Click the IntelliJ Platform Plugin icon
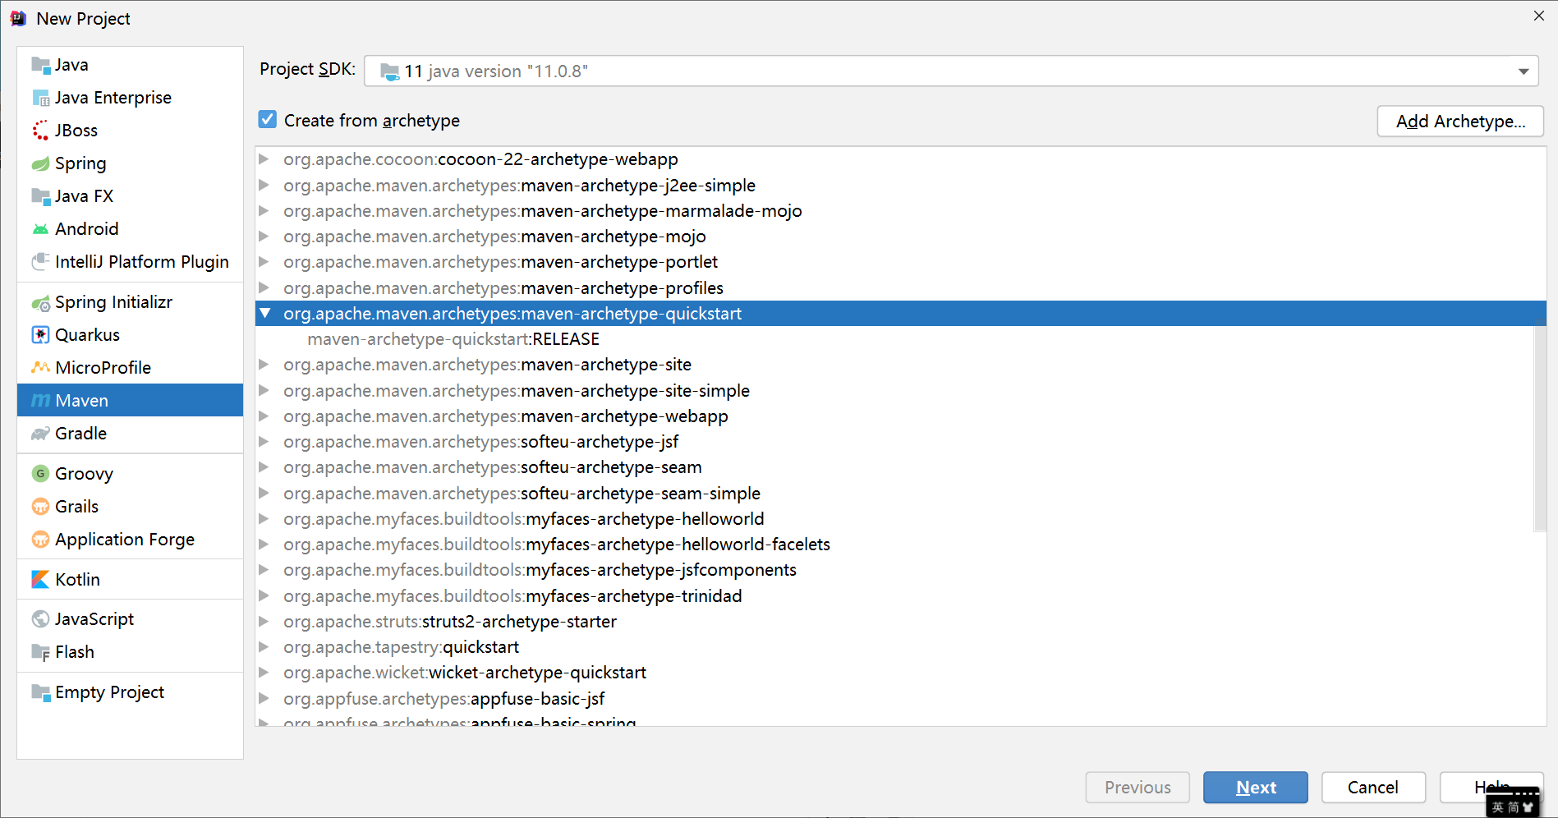1558x818 pixels. click(40, 262)
